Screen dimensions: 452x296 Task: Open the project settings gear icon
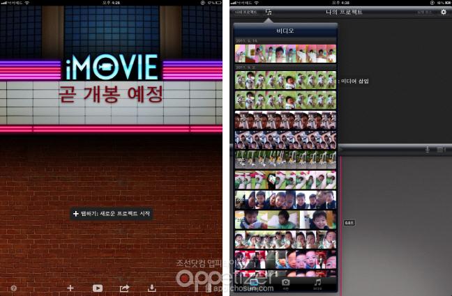pos(444,12)
